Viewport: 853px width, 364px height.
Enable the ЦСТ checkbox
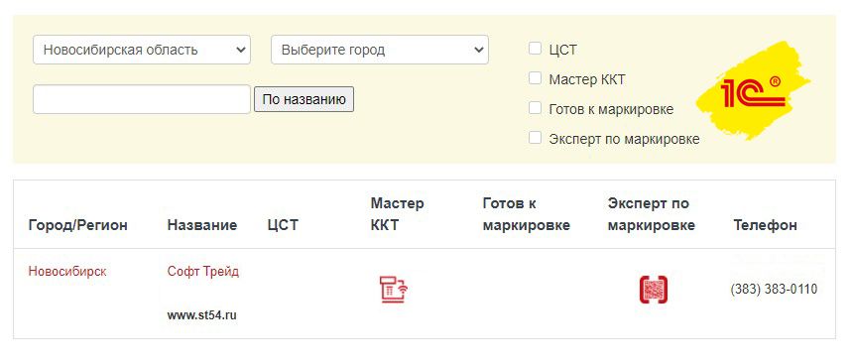(536, 49)
